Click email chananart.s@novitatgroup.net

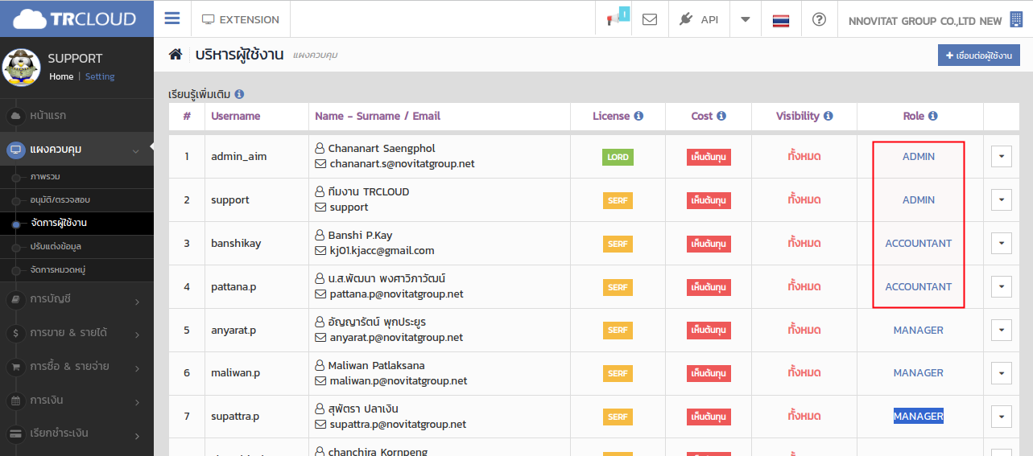click(x=402, y=164)
